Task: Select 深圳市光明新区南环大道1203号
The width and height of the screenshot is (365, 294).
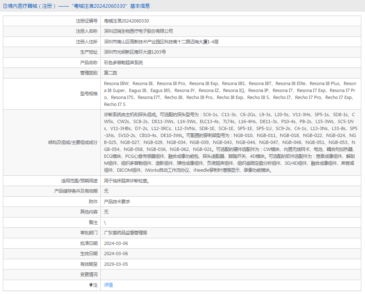Action: coord(135,52)
